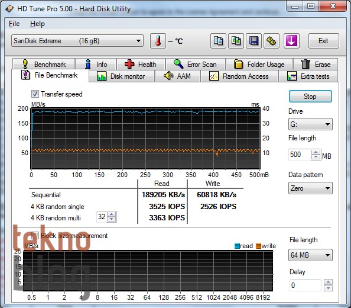Increase the 4 KB random multi queue depth

point(112,214)
